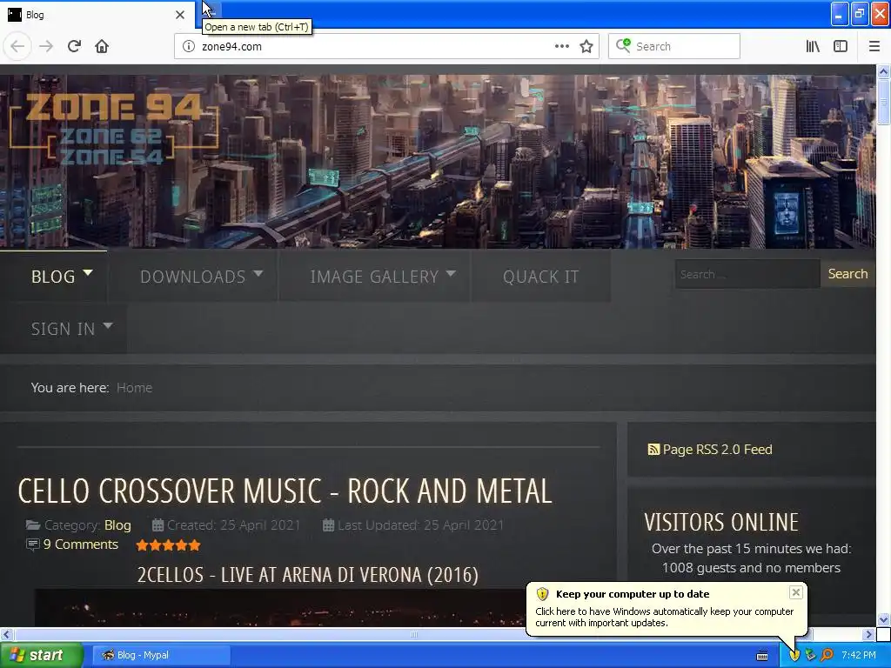Click the 2CELLOS Live at Arena heading
891x668 pixels.
[x=307, y=575]
